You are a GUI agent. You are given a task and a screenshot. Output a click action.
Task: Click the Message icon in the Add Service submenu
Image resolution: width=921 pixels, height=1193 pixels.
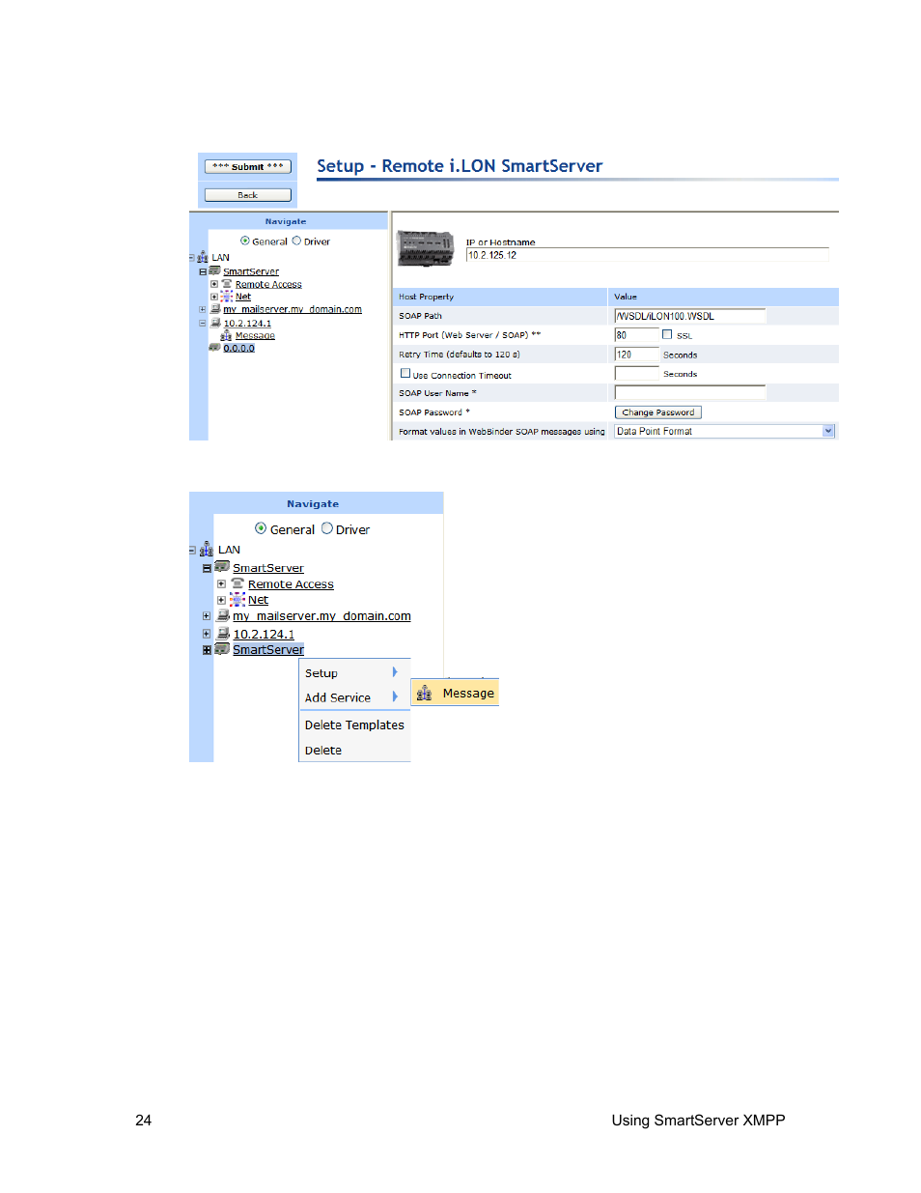(424, 694)
